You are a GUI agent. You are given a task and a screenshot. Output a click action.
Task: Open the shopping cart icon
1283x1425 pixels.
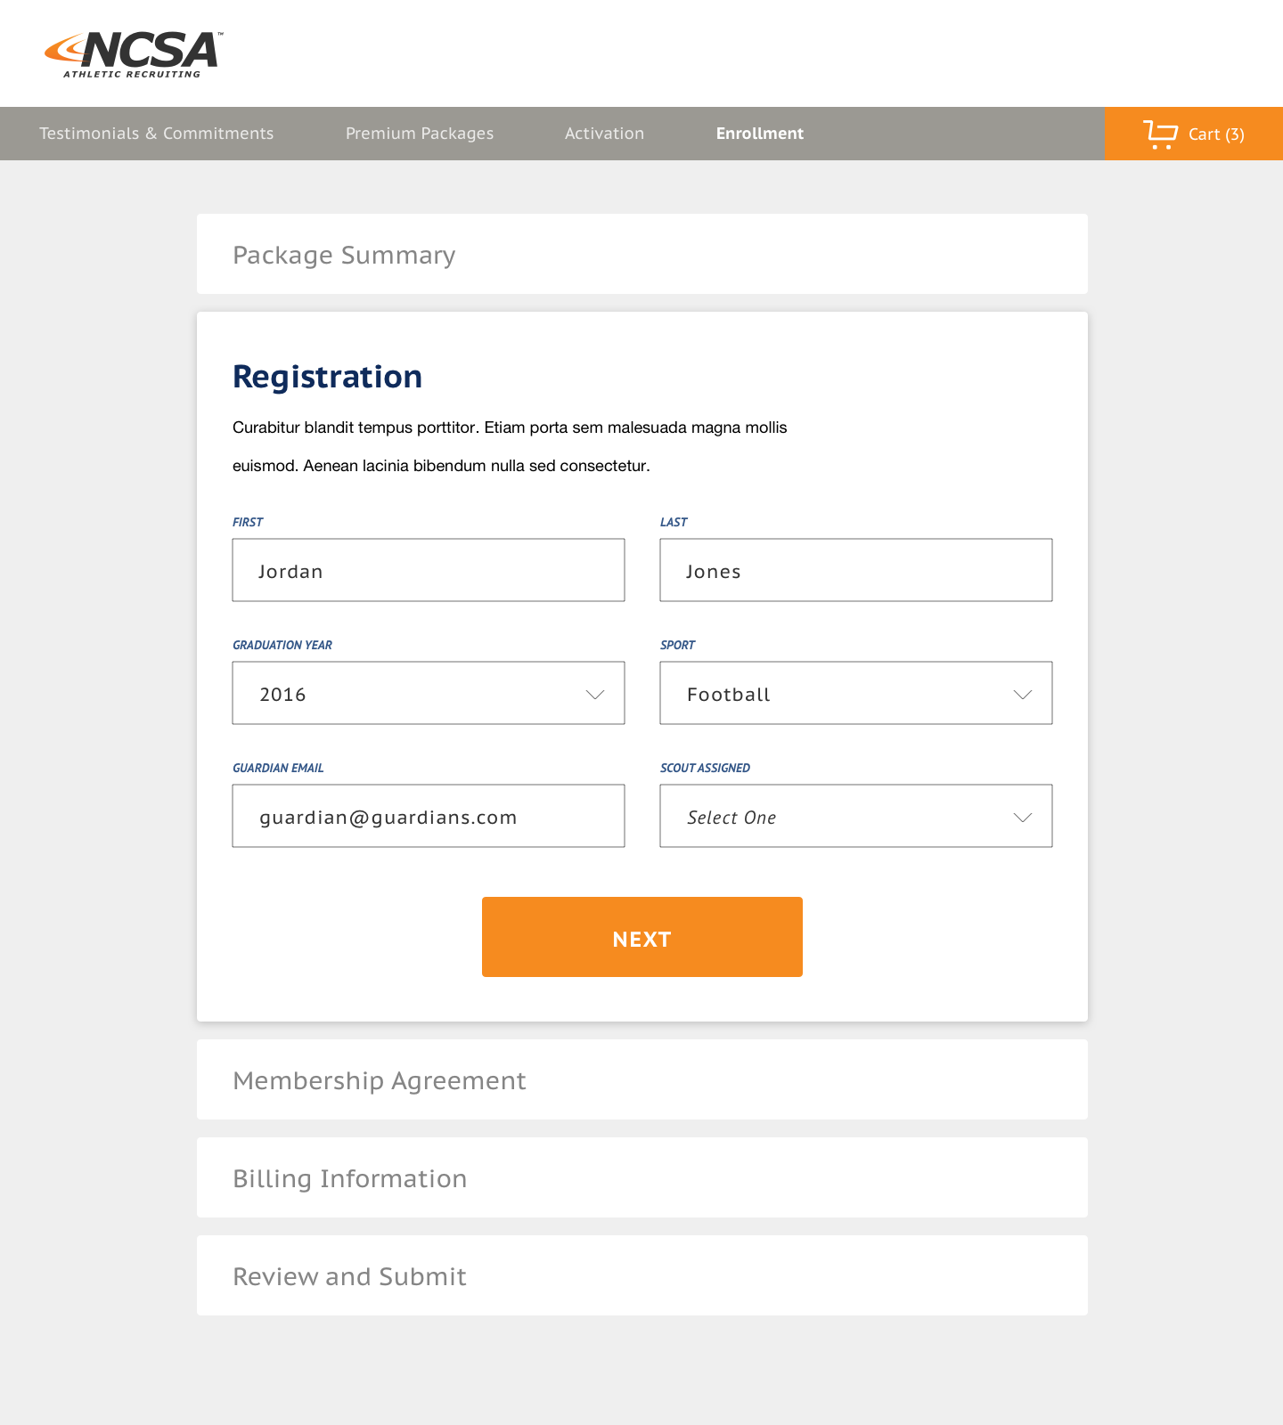click(x=1160, y=134)
